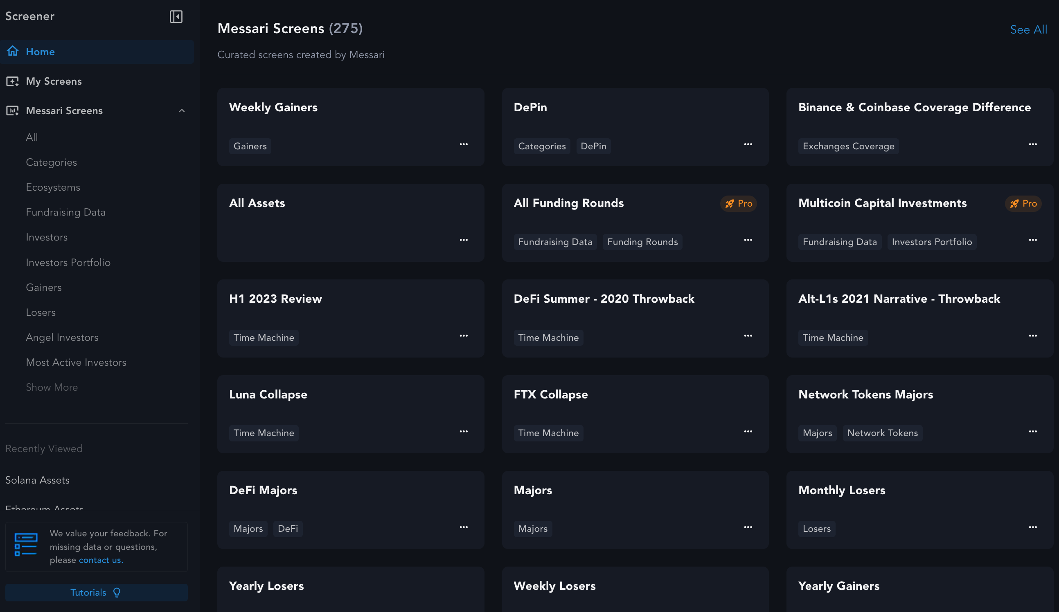
Task: Open Alt-L1s 2021 Narrative options menu
Action: [1032, 335]
